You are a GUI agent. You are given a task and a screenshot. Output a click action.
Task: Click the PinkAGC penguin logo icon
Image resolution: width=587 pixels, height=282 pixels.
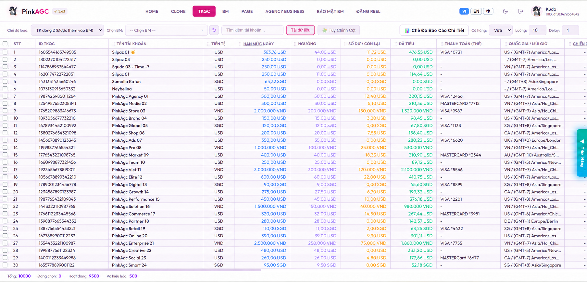click(x=13, y=11)
